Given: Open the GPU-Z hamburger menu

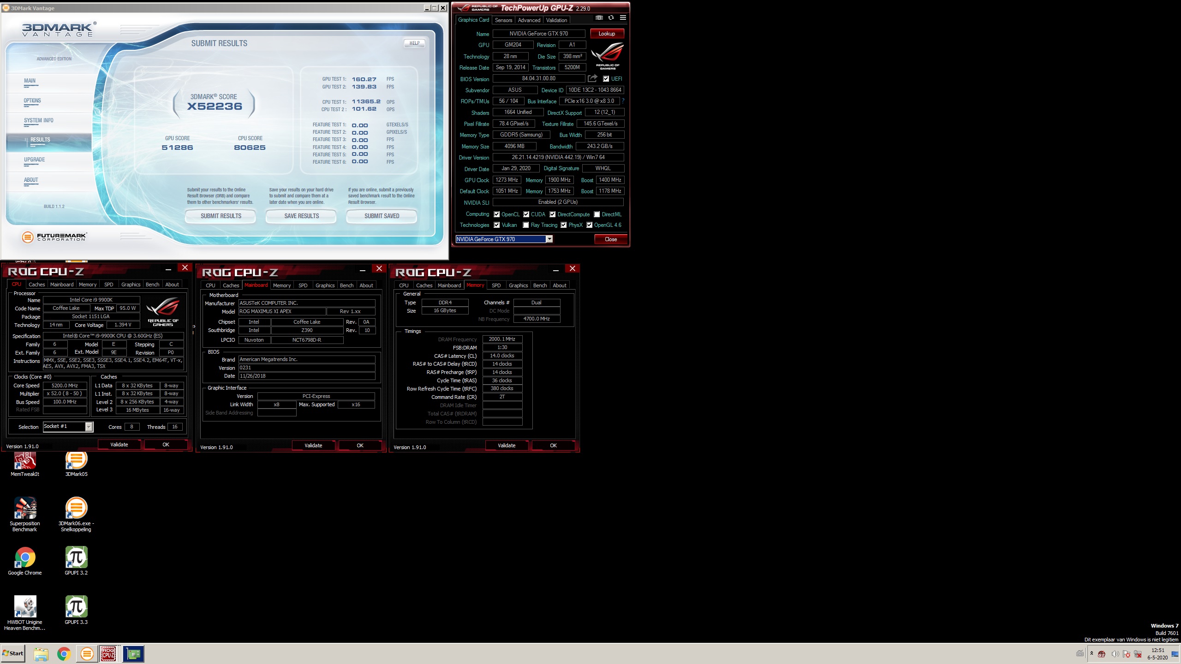Looking at the screenshot, I should [x=623, y=18].
